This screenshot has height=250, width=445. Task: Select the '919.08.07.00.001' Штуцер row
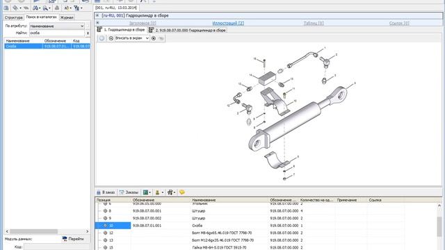pyautogui.click(x=250, y=211)
